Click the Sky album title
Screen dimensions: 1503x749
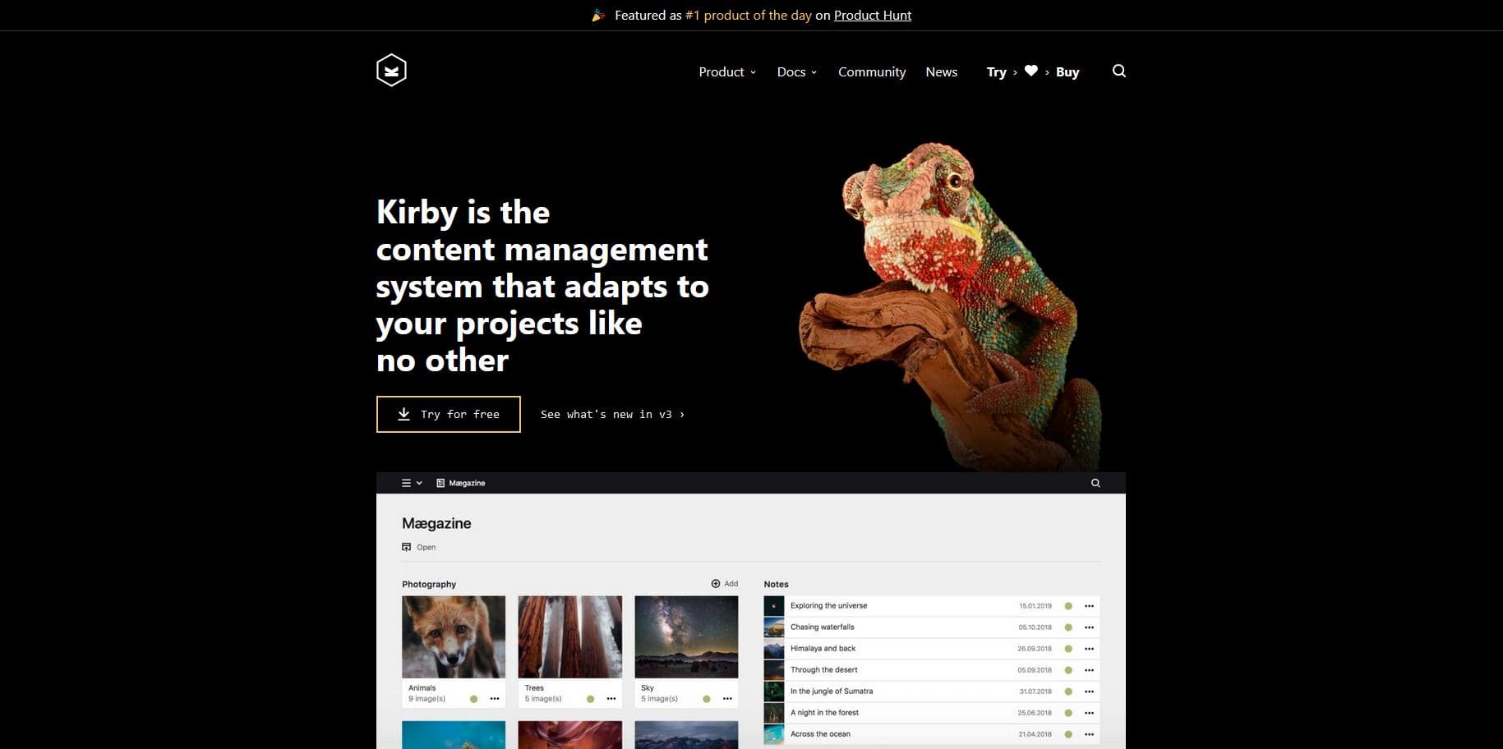coord(648,688)
